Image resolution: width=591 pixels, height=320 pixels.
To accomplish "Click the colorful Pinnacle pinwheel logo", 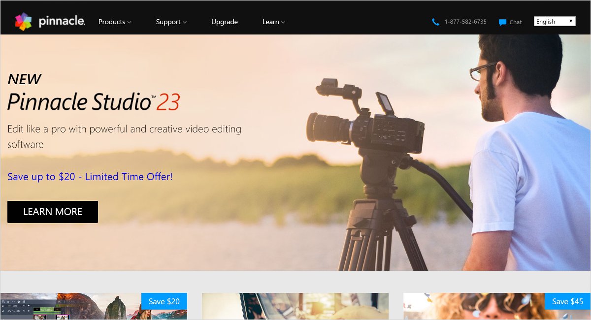I will pos(23,22).
